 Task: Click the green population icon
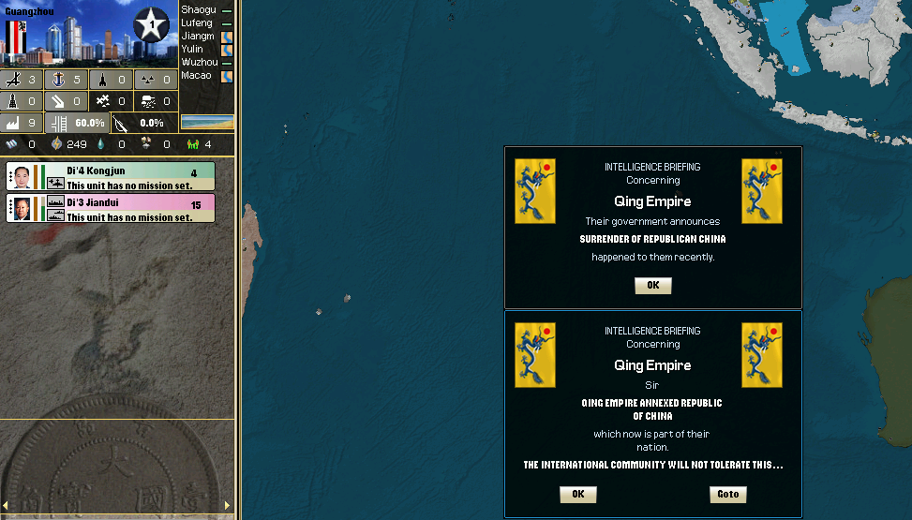point(194,144)
